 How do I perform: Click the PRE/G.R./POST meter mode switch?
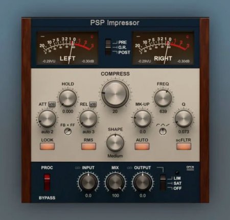point(108,47)
